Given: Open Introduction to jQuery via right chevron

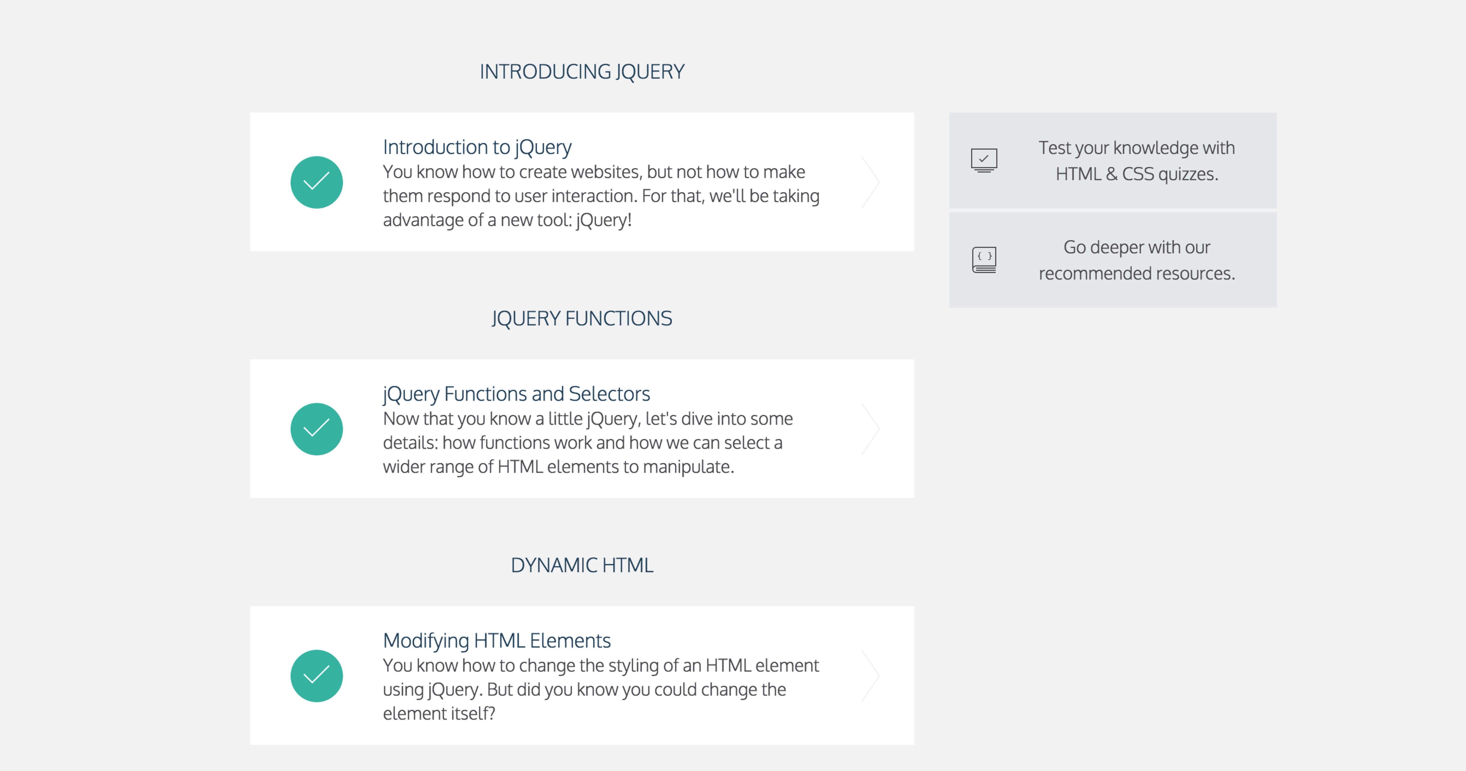Looking at the screenshot, I should (870, 182).
